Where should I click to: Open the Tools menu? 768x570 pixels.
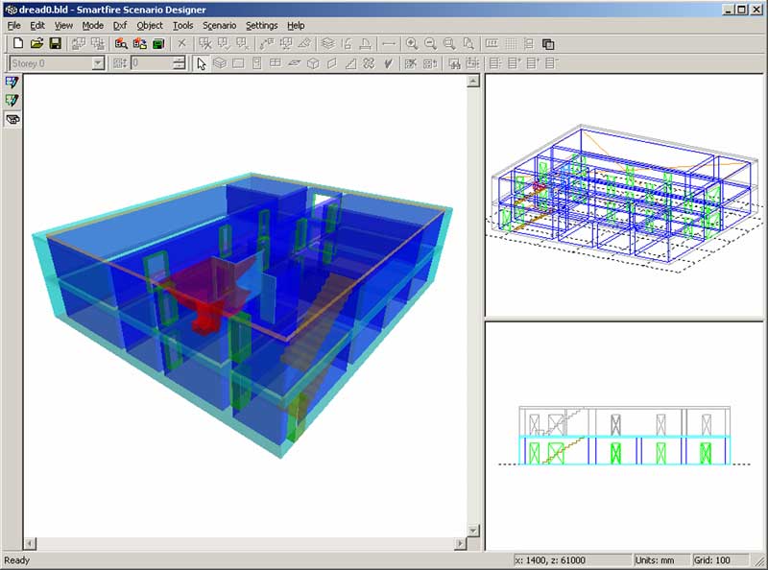click(x=182, y=25)
